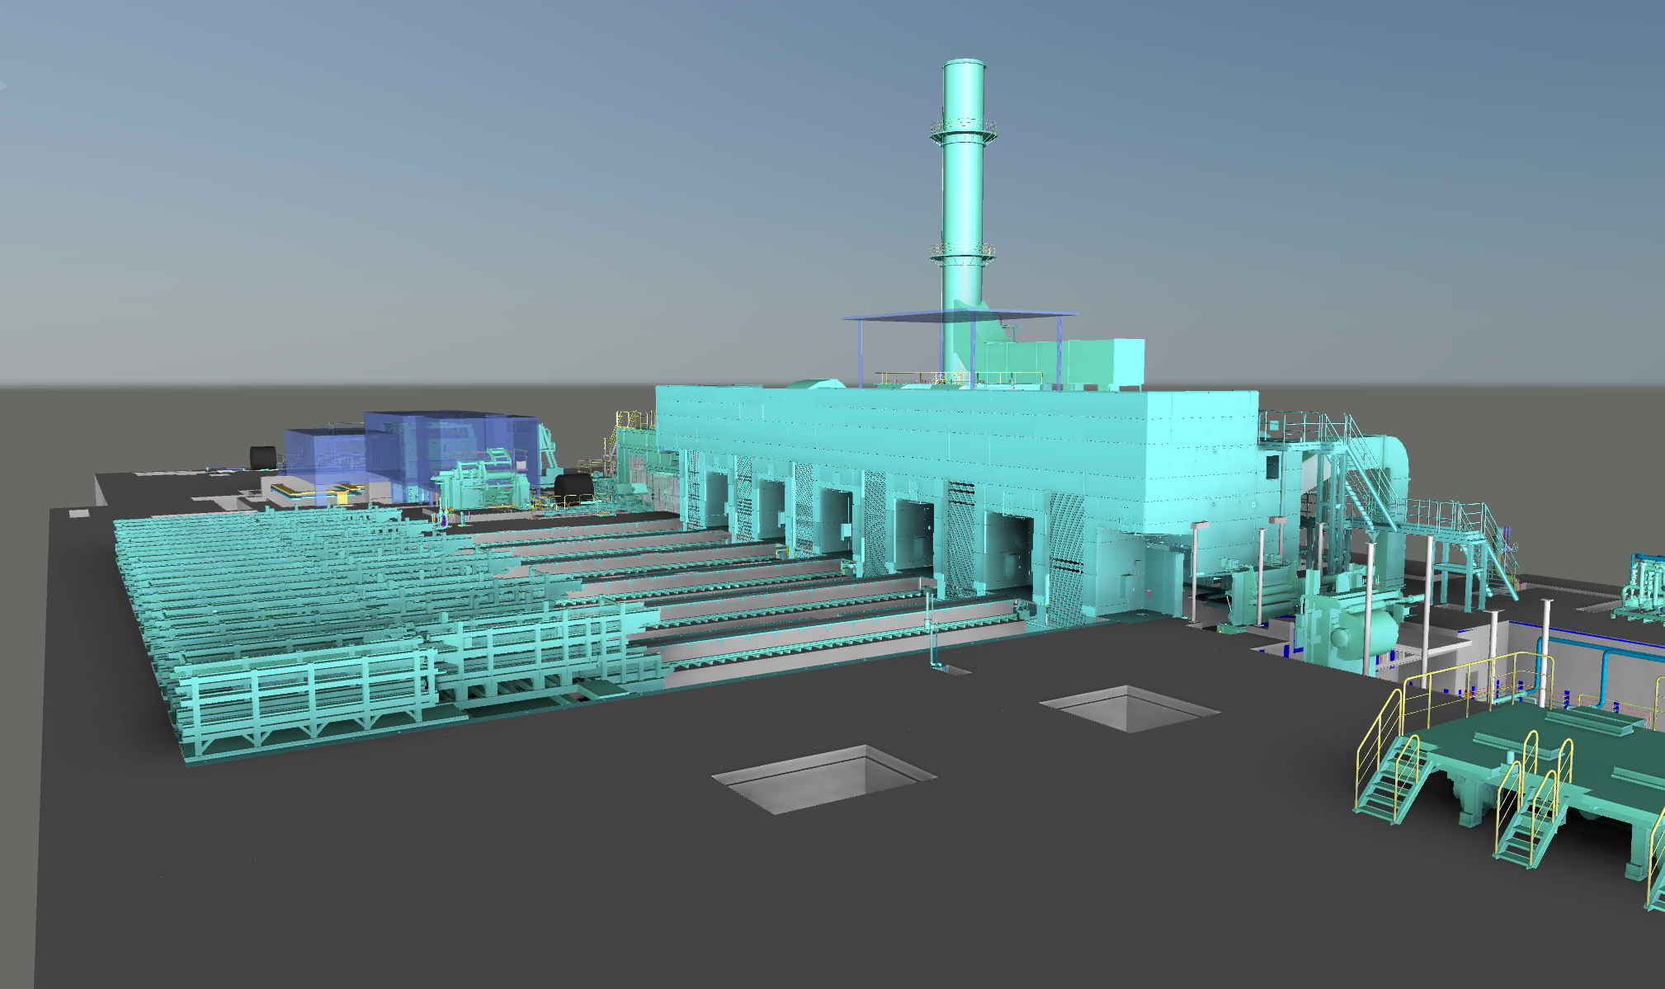Select the tall exhaust chimney stack
The image size is (1665, 989).
(963, 194)
